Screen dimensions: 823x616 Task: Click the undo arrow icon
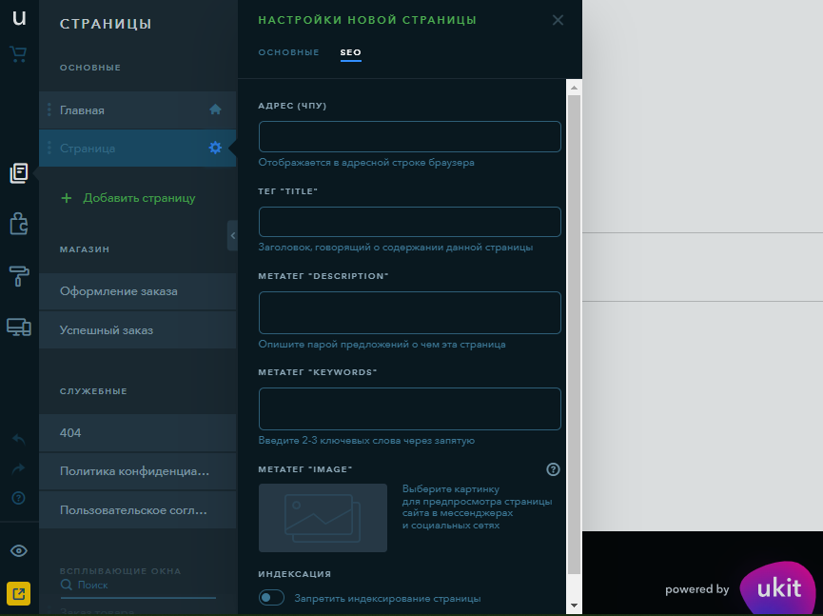coord(19,439)
